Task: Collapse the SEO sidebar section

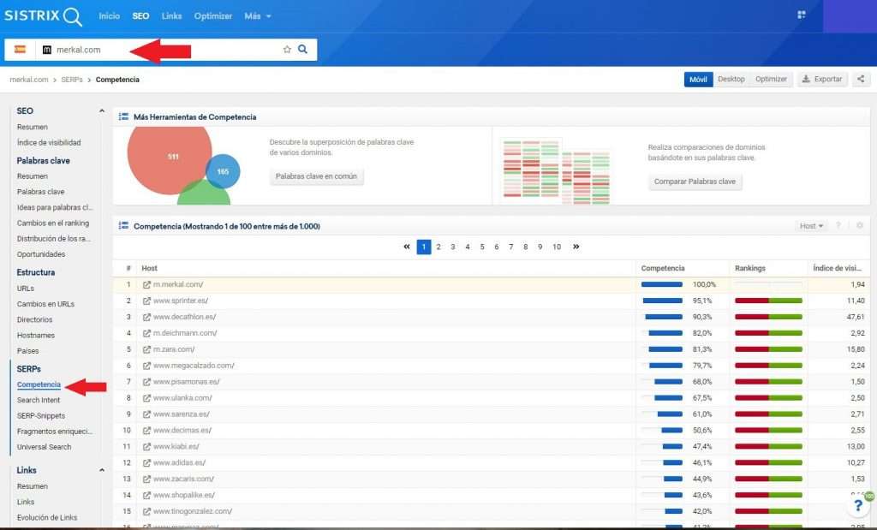Action: (102, 110)
